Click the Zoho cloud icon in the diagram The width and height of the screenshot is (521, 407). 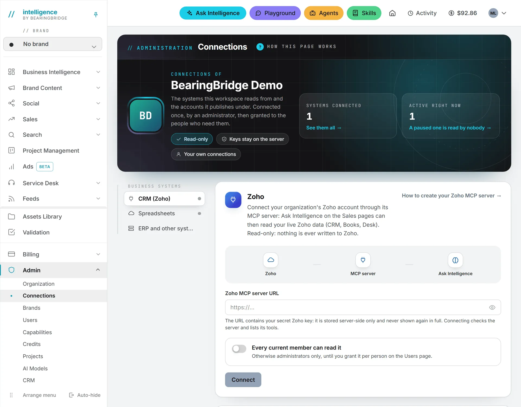pos(271,260)
